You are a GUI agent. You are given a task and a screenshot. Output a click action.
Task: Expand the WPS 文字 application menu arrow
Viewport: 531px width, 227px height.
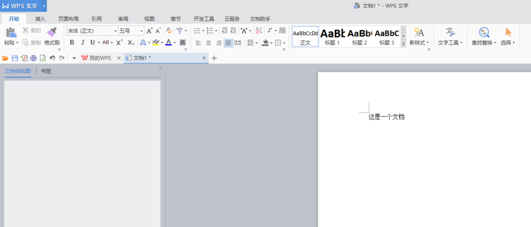pyautogui.click(x=44, y=6)
